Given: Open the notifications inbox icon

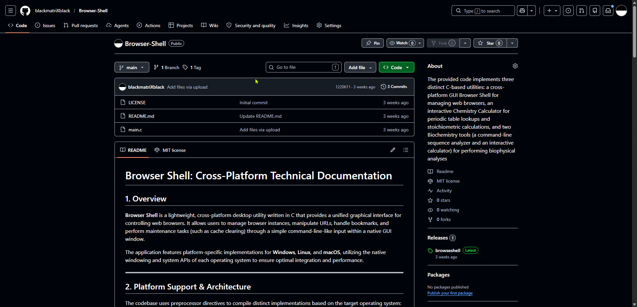Looking at the screenshot, I should [x=608, y=11].
